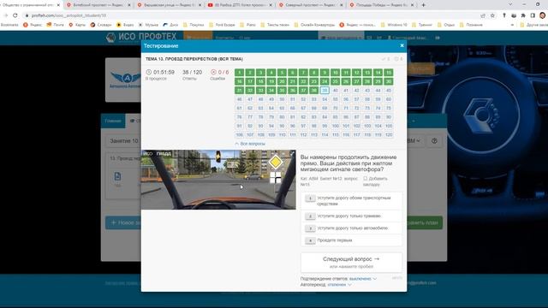
Task: Open the Подтверждение ответов dropdown
Action: (x=363, y=279)
